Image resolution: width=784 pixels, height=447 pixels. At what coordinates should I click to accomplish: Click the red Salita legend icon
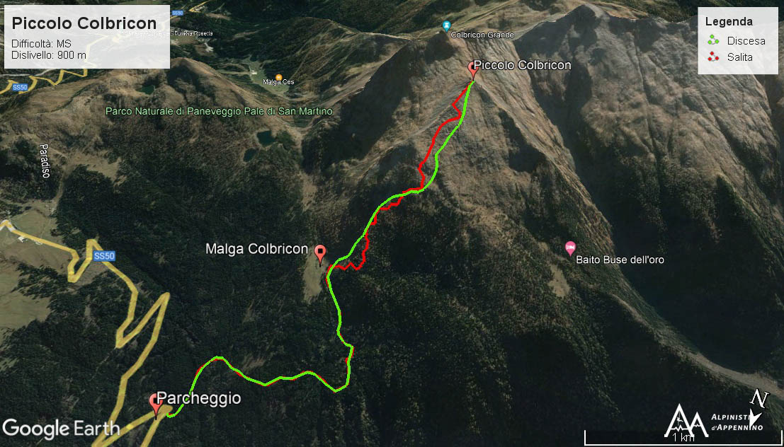713,57
